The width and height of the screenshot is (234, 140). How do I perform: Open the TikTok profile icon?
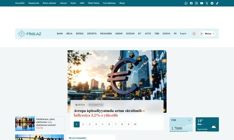click(x=217, y=3)
